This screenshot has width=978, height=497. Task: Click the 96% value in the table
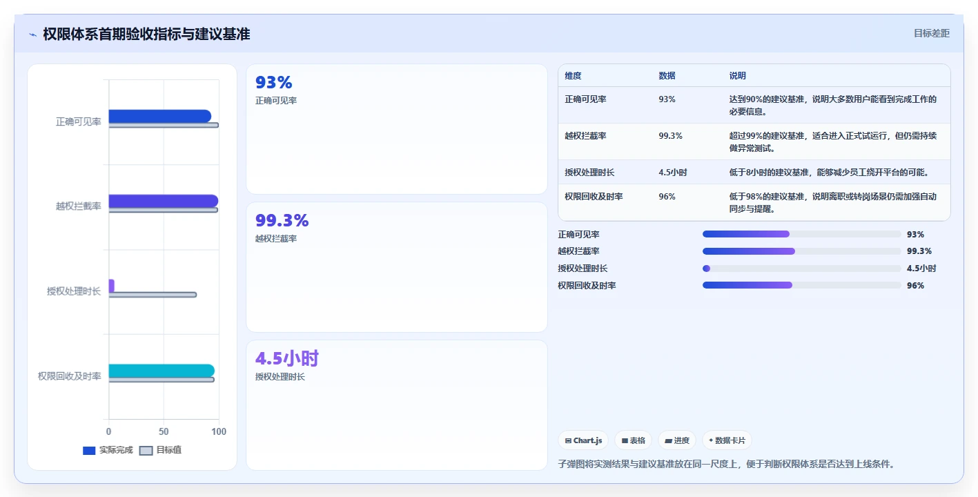click(x=667, y=197)
